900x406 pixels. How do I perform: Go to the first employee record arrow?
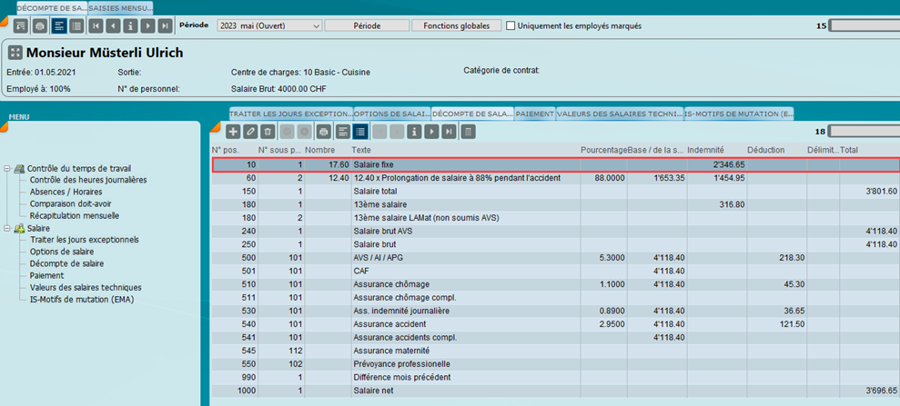[95, 26]
